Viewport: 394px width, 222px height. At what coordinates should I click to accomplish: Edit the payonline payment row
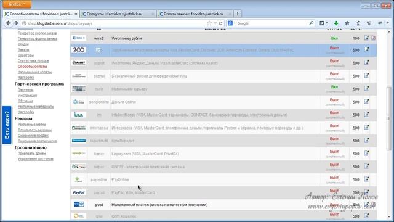[x=367, y=179]
